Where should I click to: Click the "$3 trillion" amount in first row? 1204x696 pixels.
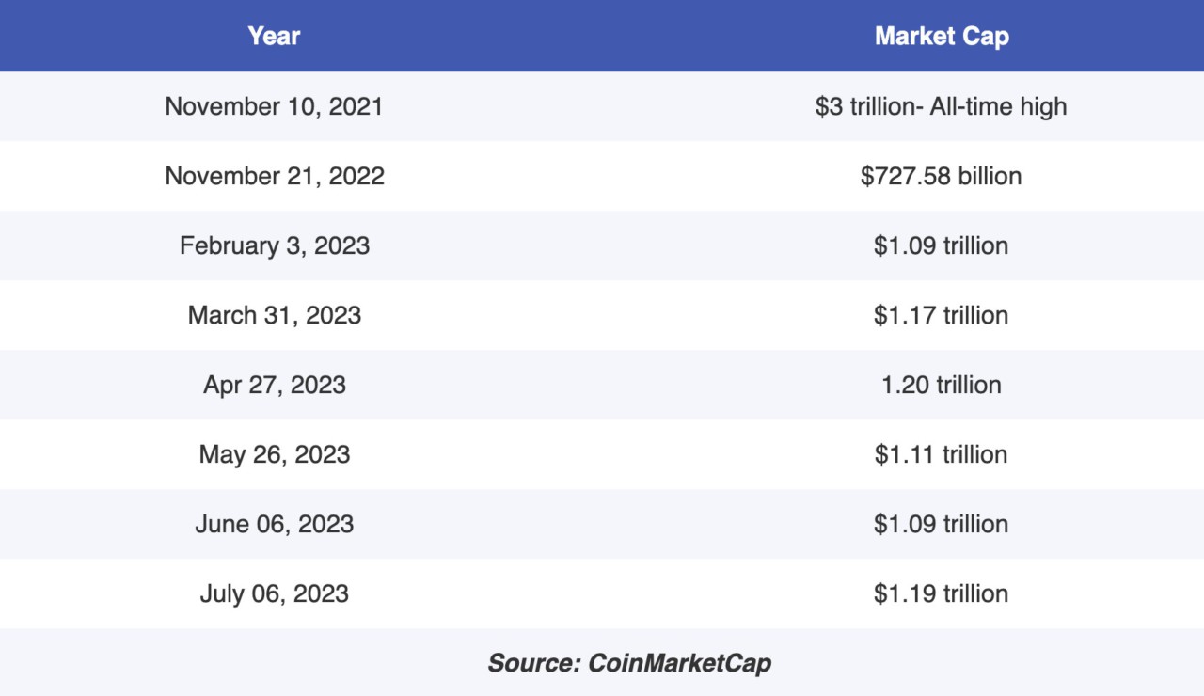(x=864, y=106)
